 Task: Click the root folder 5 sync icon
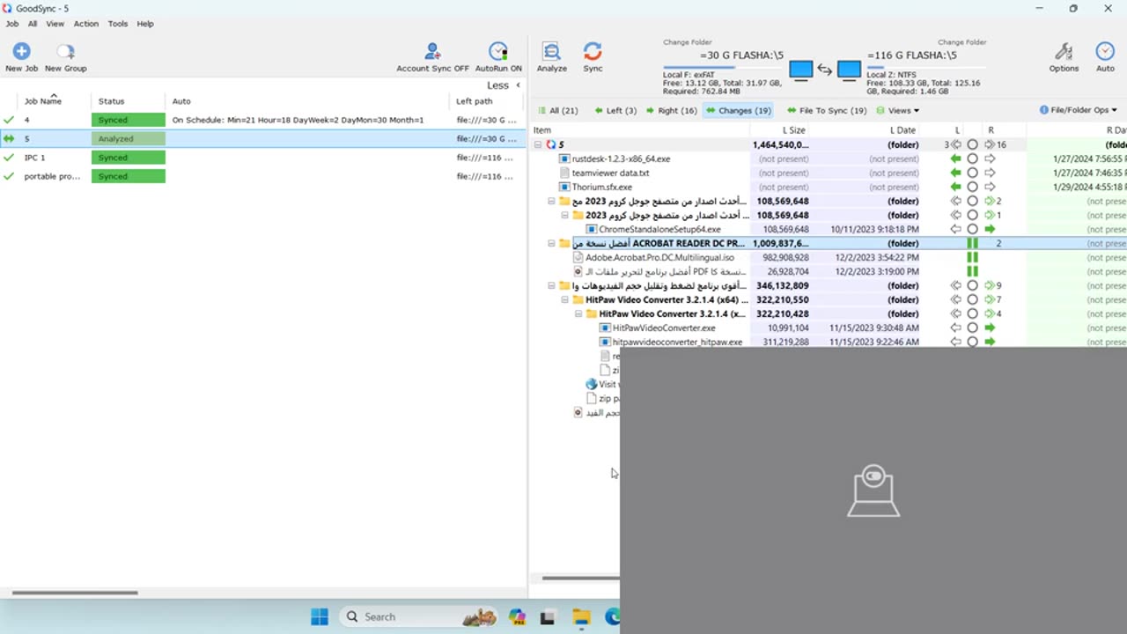pyautogui.click(x=550, y=144)
